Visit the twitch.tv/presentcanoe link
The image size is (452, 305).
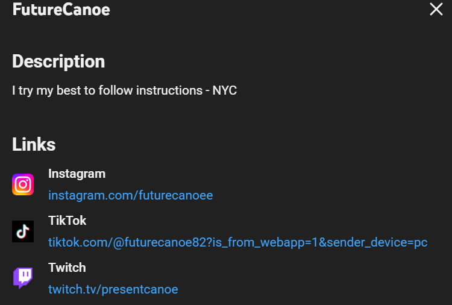point(113,289)
